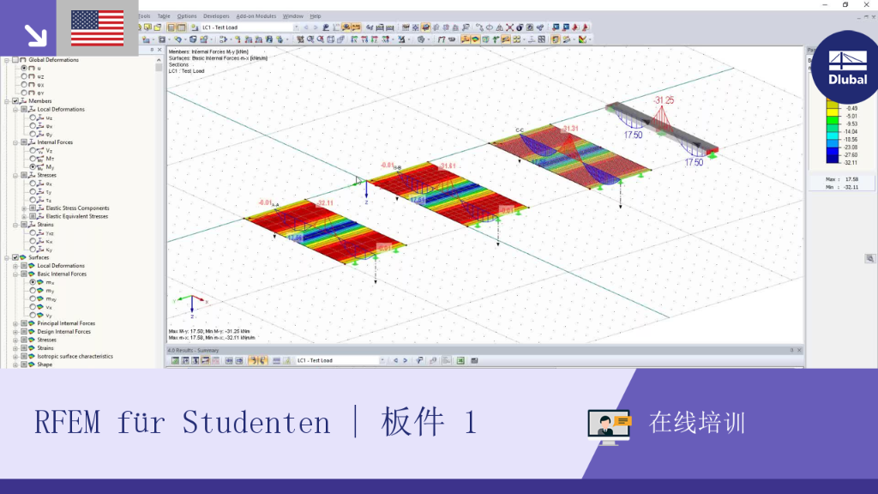878x494 pixels.
Task: Open the Add-on Modules menu
Action: point(256,16)
